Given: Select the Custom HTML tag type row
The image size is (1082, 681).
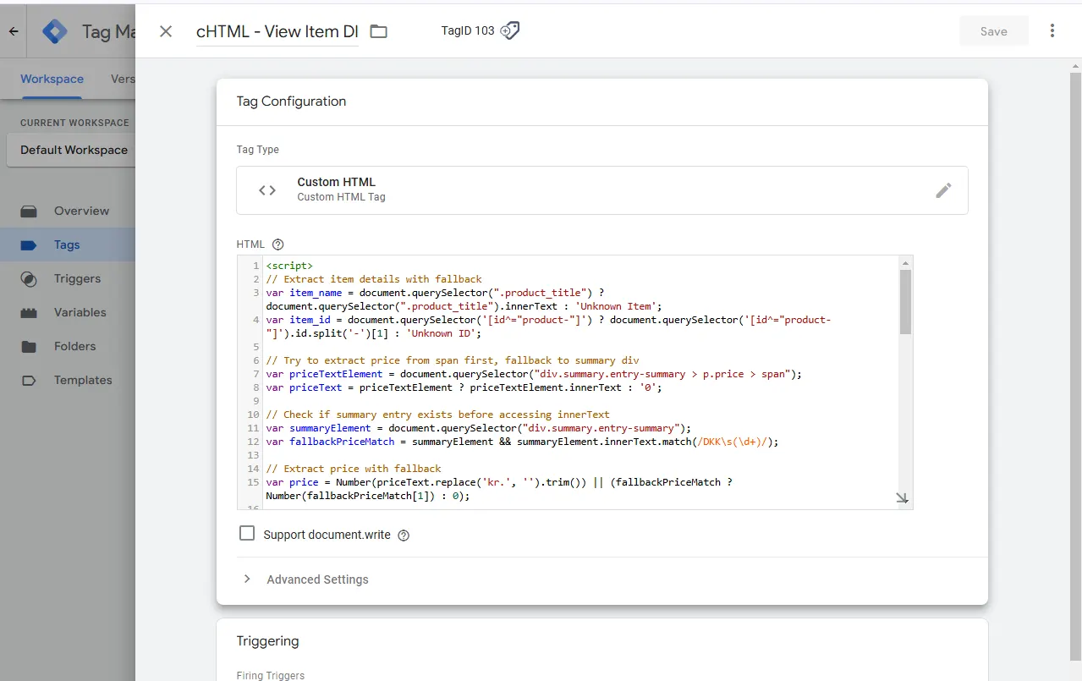Looking at the screenshot, I should [x=602, y=190].
